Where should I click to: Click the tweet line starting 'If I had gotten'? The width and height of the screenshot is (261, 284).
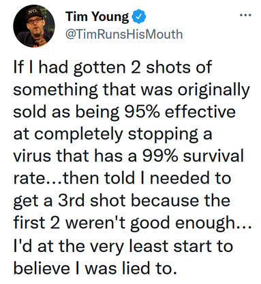click(x=112, y=68)
